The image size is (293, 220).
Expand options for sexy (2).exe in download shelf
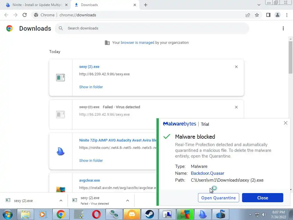click(x=61, y=201)
